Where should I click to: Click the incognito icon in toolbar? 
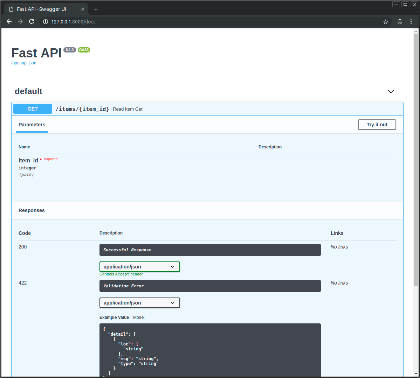[x=399, y=22]
